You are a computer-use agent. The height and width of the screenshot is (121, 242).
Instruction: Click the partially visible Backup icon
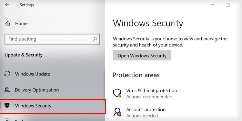tap(7, 120)
